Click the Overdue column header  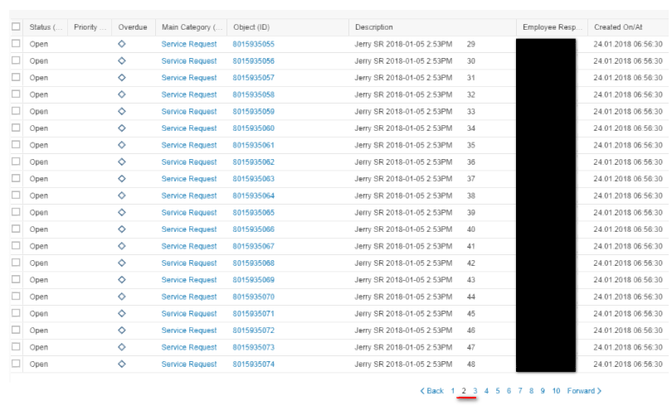(134, 27)
